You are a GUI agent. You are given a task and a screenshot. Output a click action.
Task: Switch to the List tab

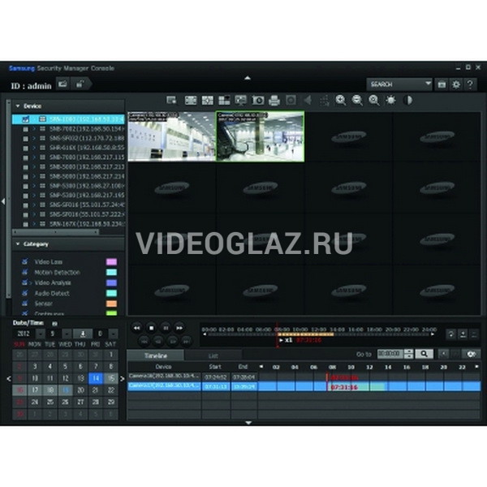(x=213, y=356)
